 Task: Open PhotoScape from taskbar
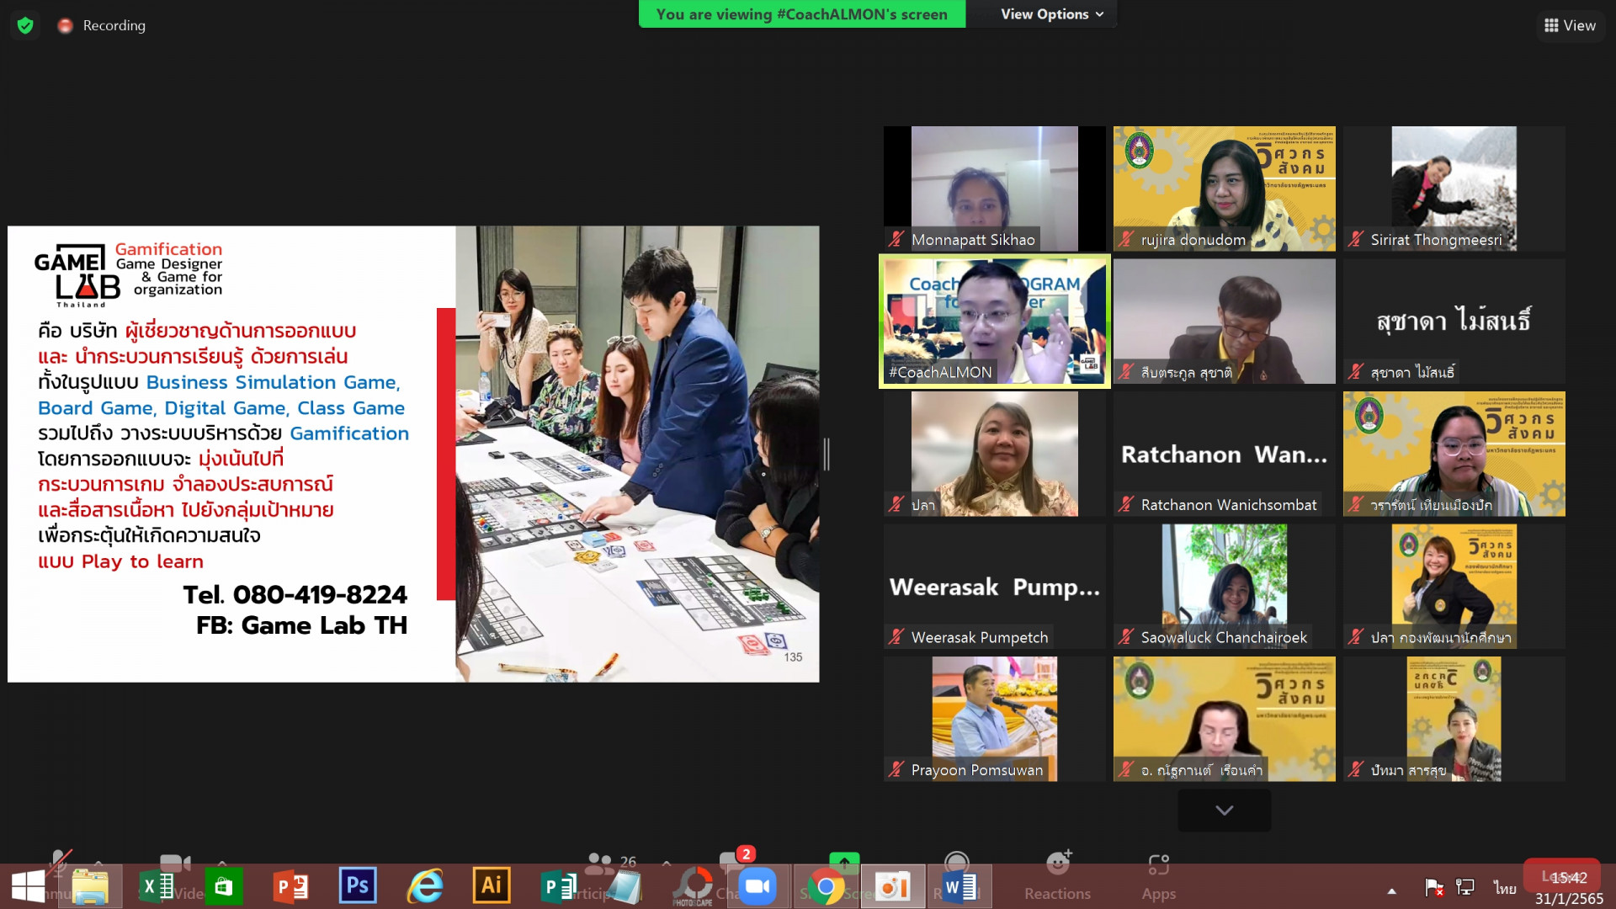(x=693, y=886)
